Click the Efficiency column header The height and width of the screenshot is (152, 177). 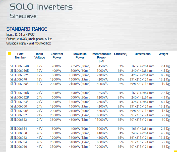pos(121,54)
